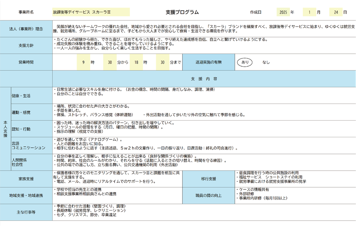
Task: Click the line 福祉サービス ショートステイの利用
Action: pos(269,177)
